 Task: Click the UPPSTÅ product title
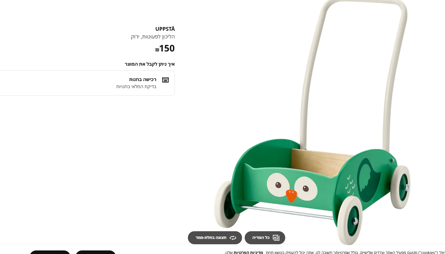click(165, 29)
